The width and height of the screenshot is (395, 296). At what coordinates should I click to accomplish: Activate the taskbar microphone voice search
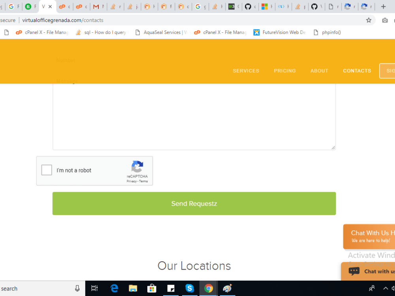point(77,289)
